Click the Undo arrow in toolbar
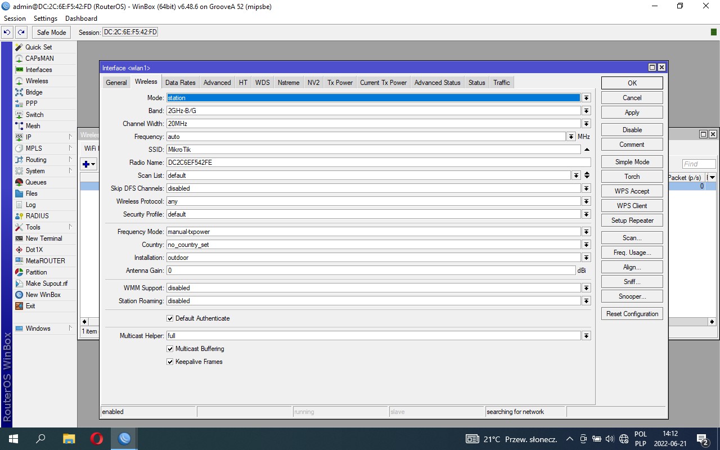Screen dimensions: 720x450 click(x=7, y=33)
